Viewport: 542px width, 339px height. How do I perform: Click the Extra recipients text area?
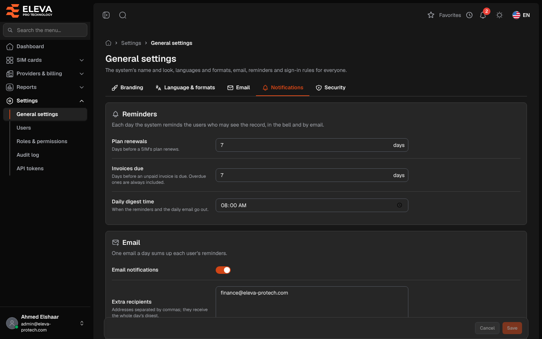(x=312, y=302)
